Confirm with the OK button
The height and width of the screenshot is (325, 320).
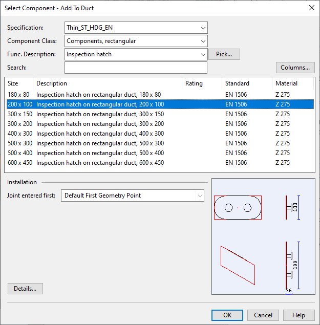click(x=227, y=315)
